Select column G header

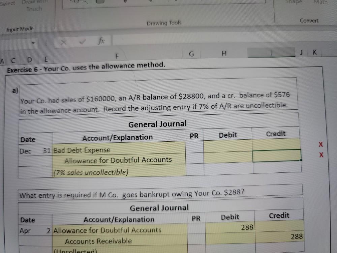pyautogui.click(x=191, y=54)
